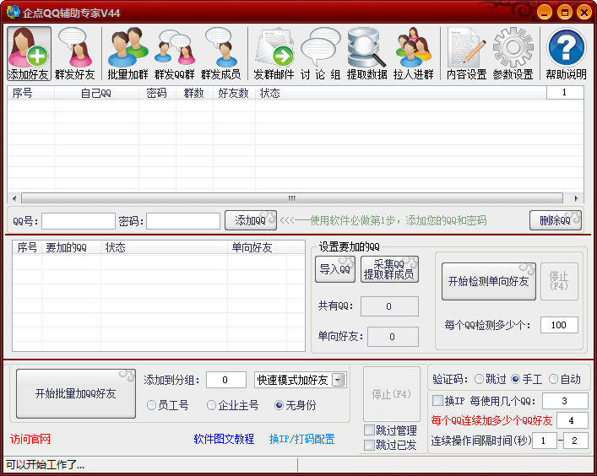The height and width of the screenshot is (476, 597).
Task: Click the 每个QQ连续加多少个QQ好友 field
Action: (x=573, y=420)
